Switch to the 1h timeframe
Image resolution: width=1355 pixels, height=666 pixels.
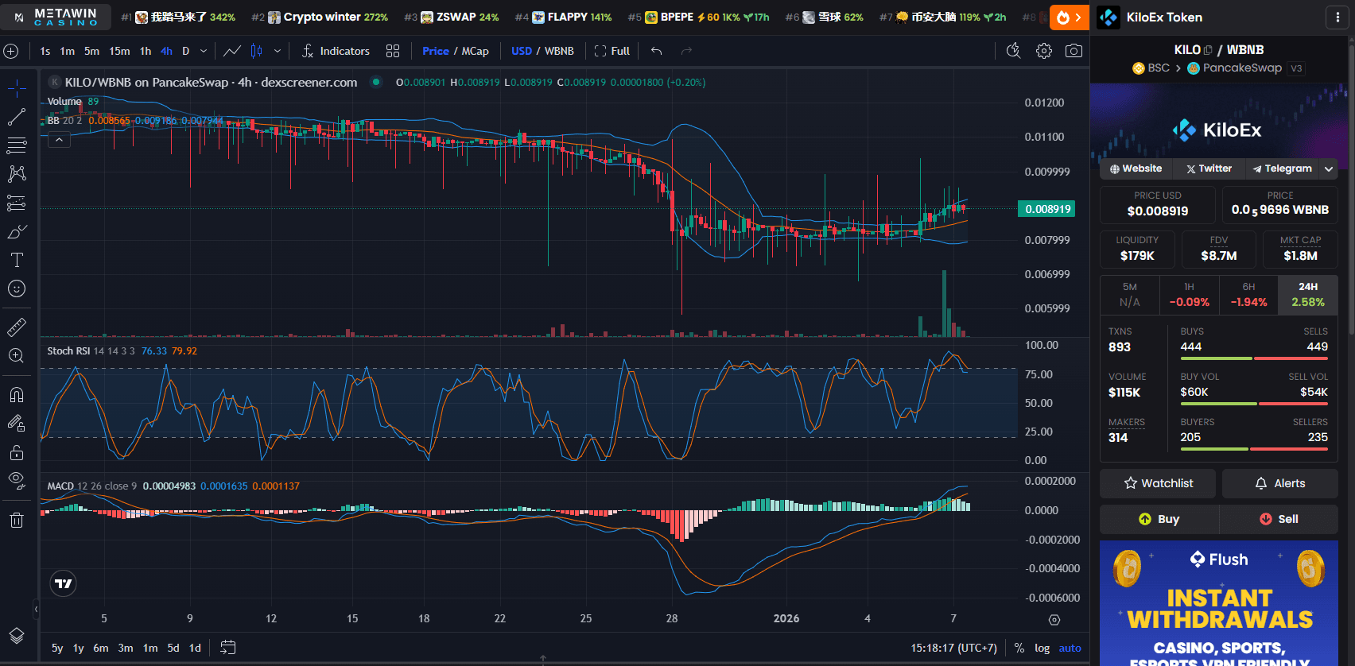[146, 51]
